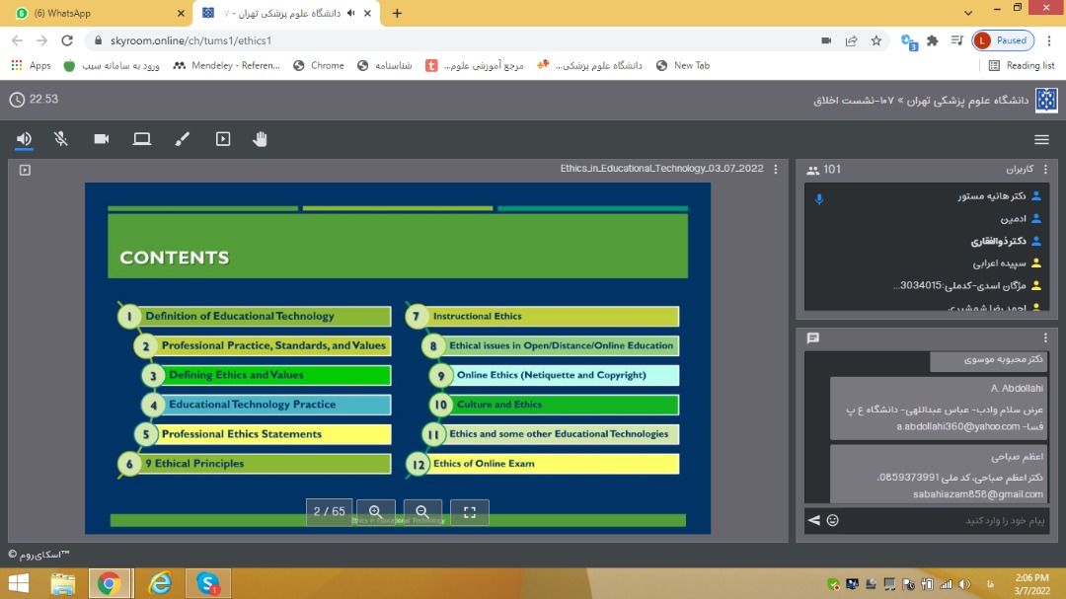This screenshot has width=1066, height=599.
Task: Raise your hand in the session
Action: [261, 139]
